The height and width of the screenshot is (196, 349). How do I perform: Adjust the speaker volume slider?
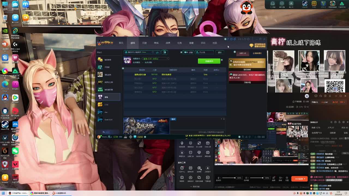click(x=257, y=178)
